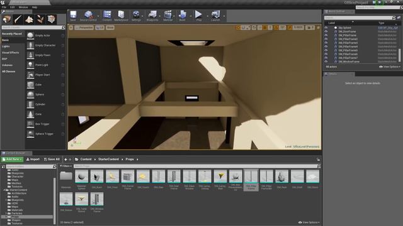The width and height of the screenshot is (403, 226).
Task: Click the Import button
Action: point(33,159)
